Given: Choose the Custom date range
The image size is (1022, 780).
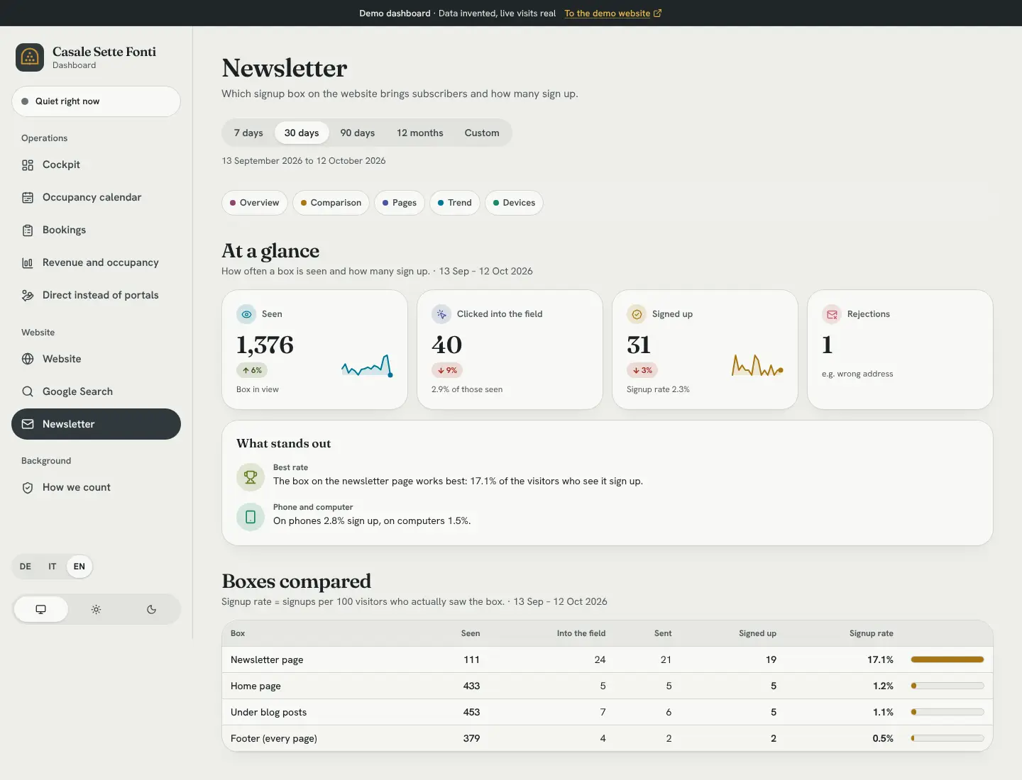Looking at the screenshot, I should pyautogui.click(x=482, y=133).
